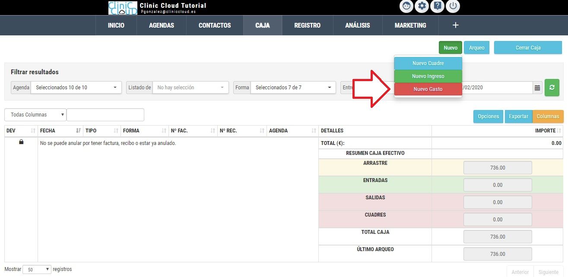Click the column search text field

105,115
